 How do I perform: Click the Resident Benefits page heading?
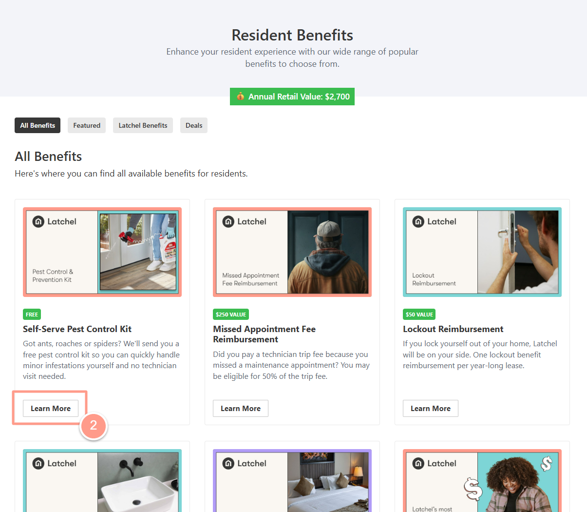[x=292, y=35]
